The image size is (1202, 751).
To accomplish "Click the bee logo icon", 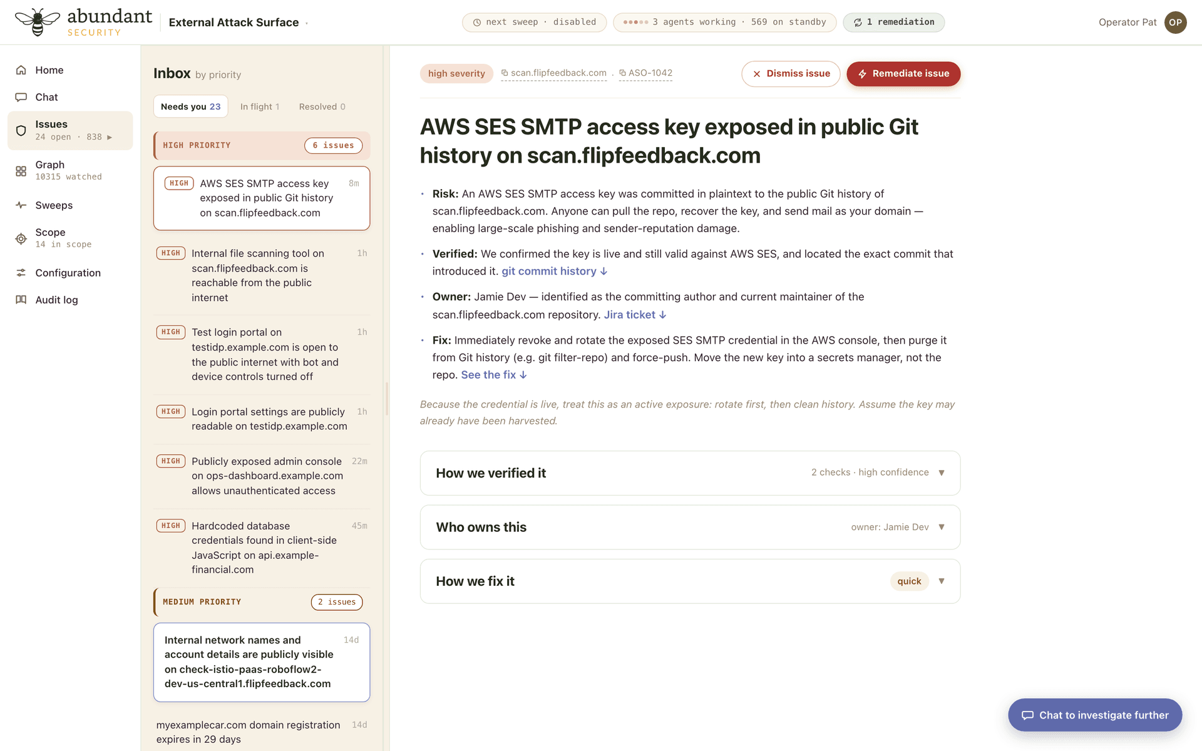I will point(38,22).
